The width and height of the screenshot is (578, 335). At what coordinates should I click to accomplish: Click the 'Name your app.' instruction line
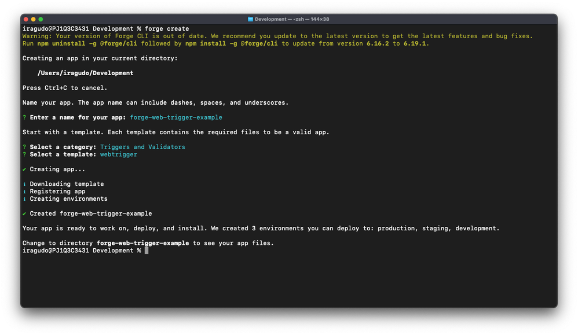coord(156,102)
